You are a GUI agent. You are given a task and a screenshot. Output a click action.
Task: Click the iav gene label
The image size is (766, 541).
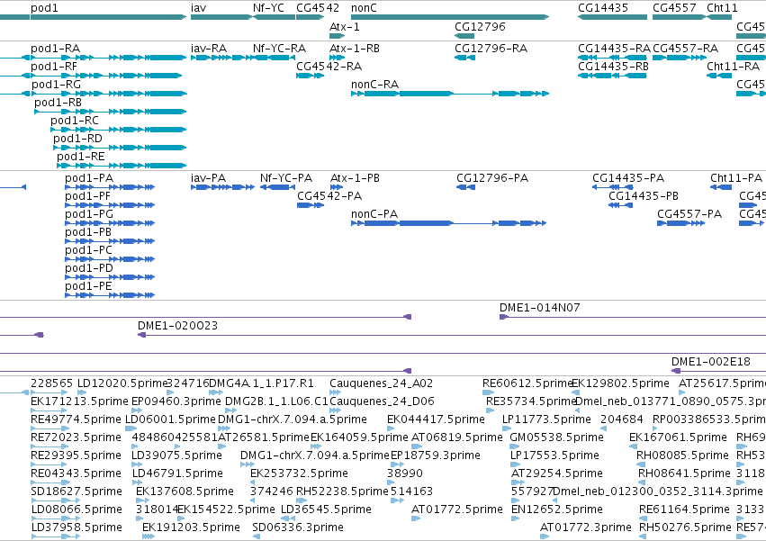coord(198,8)
